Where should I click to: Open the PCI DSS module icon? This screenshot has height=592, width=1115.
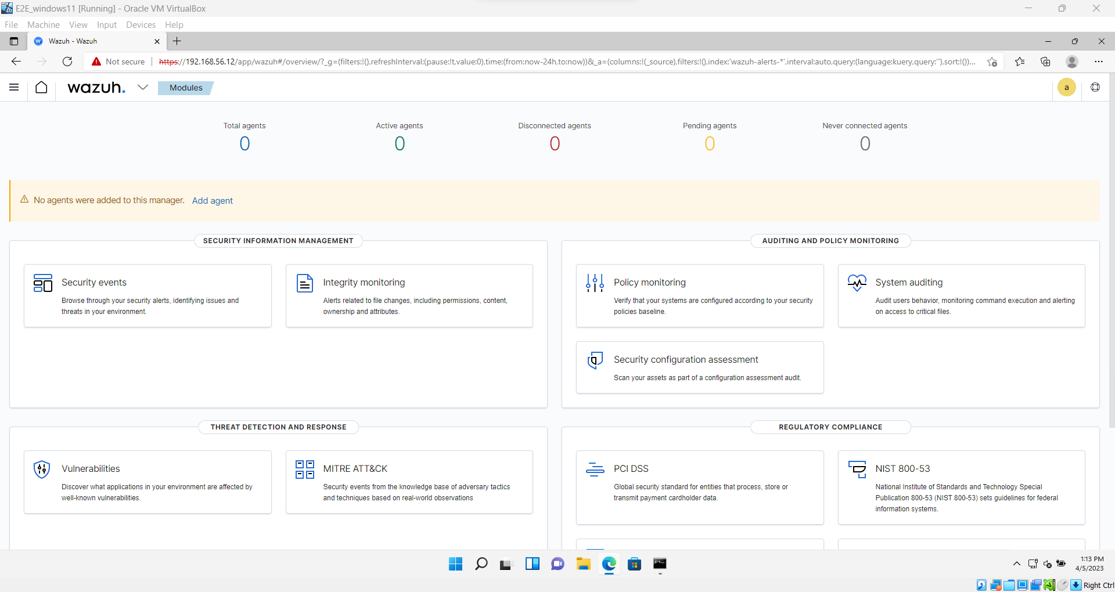[594, 470]
